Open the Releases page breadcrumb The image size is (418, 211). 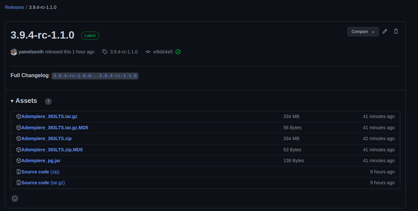point(14,7)
